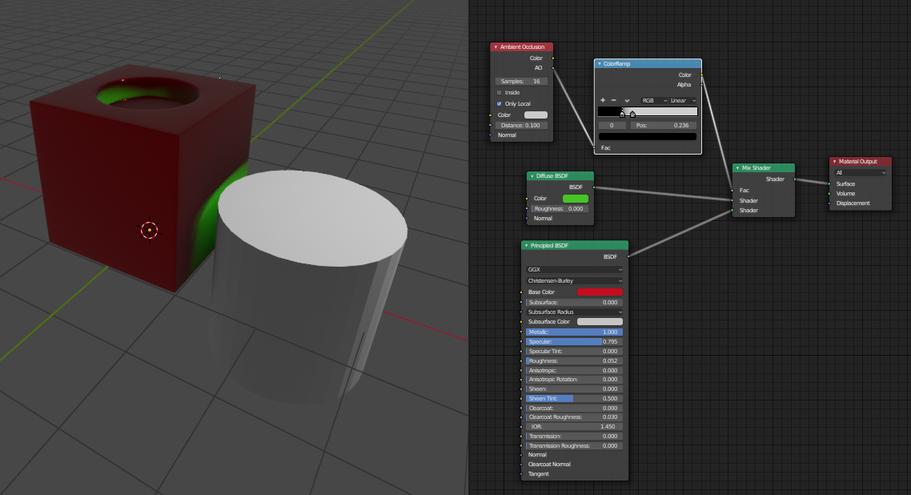Screen dimensions: 911x495
Task: Remove the active ColorRamp stop with minus
Action: pos(613,100)
